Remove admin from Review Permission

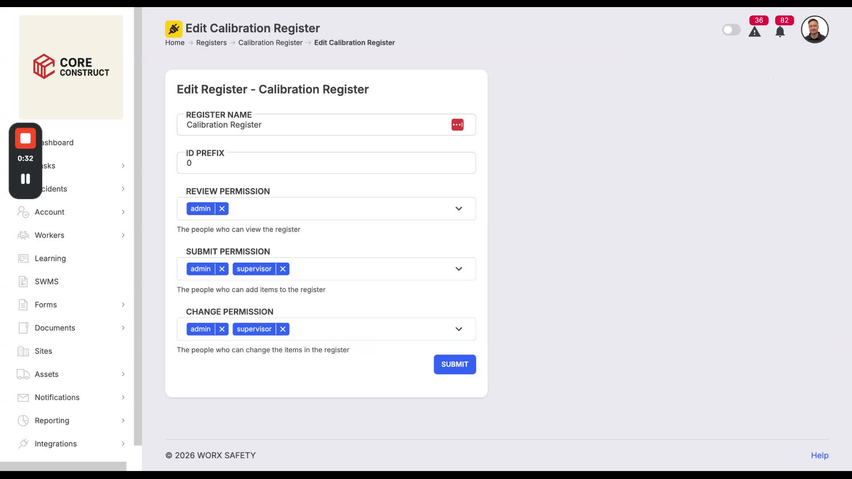click(222, 208)
